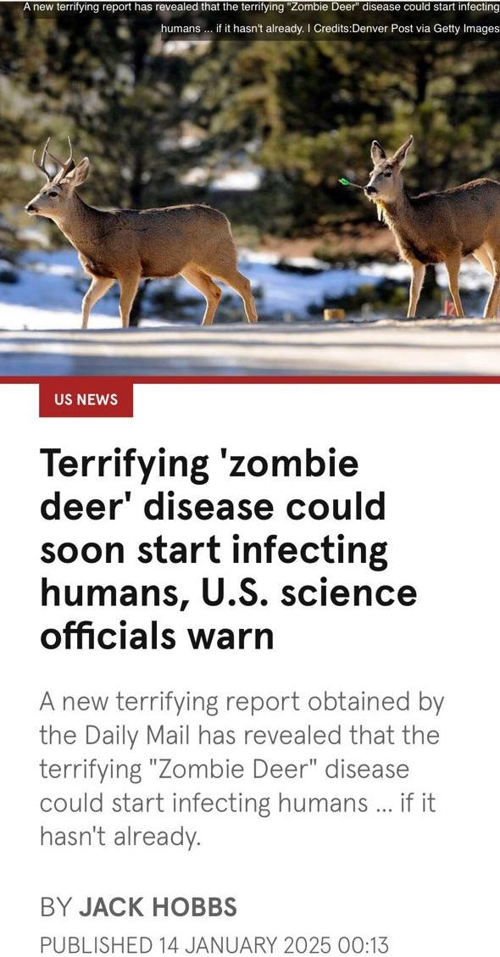Viewport: 500px width, 957px height.
Task: Click the '"Zombie Deer" disease' phrase in the summary
Action: [274, 769]
